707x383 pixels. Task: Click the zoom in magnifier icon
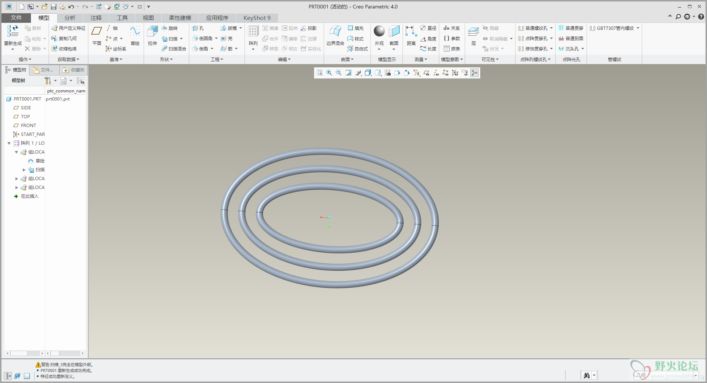pyautogui.click(x=329, y=73)
